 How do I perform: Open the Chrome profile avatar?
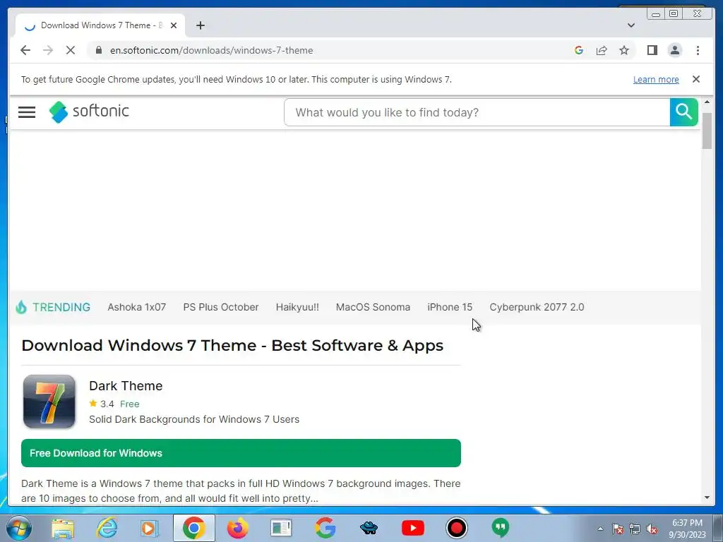[x=674, y=50]
